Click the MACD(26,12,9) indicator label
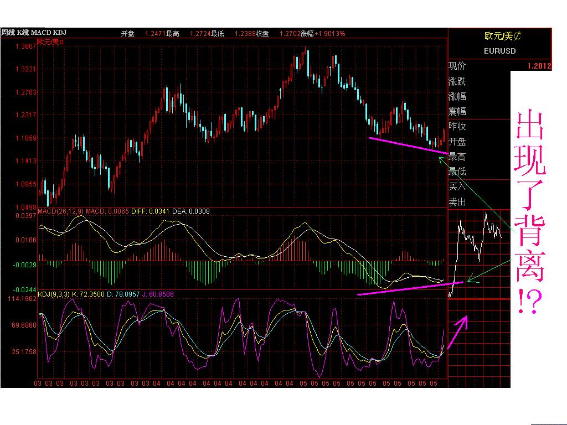Image resolution: width=567 pixels, height=425 pixels. tap(60, 211)
